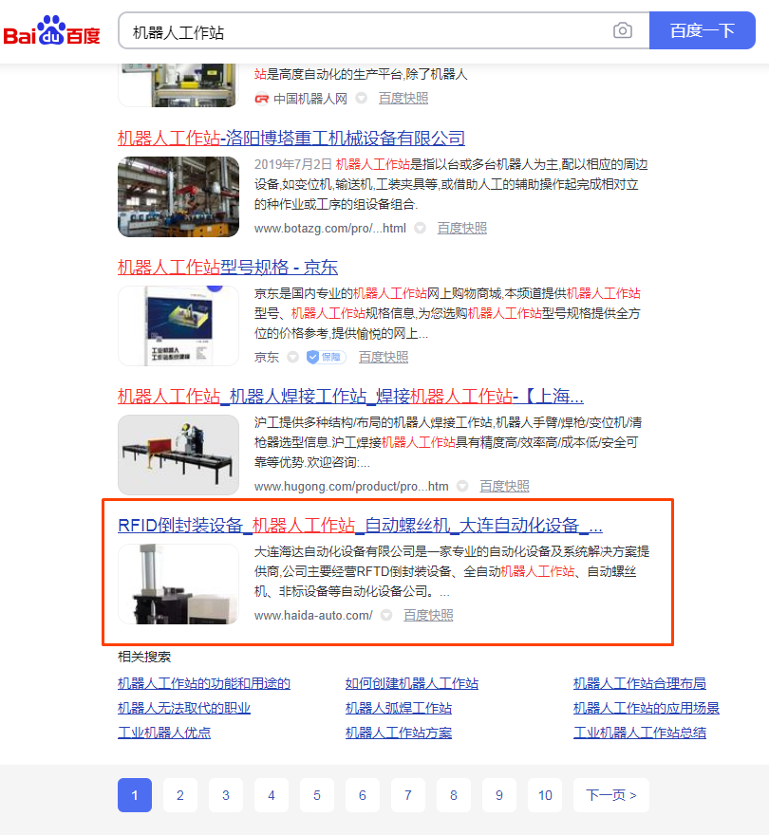Screen dimensions: 769x835
Task: Click the www.hugong.com/product URL
Action: 351,486
